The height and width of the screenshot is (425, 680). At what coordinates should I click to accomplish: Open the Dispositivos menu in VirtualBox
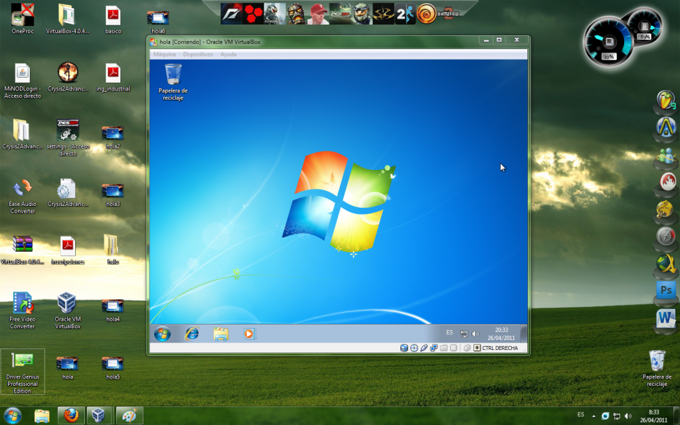point(198,54)
